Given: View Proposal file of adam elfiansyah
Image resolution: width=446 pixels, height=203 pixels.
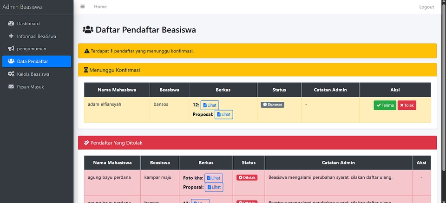Looking at the screenshot, I should (223, 114).
